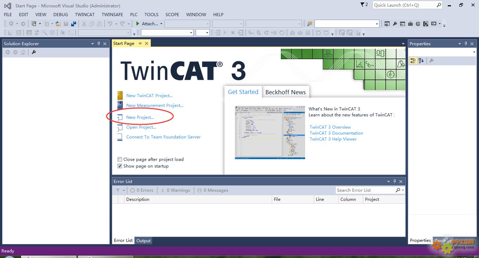Click the Toolbox toolbar icon
The width and height of the screenshot is (479, 258).
click(x=410, y=24)
